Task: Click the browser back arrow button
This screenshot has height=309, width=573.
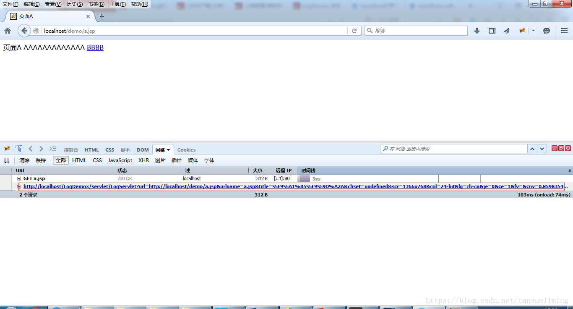Action: click(x=24, y=31)
